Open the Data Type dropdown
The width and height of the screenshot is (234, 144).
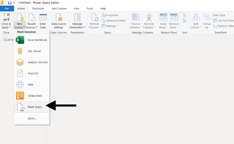(221, 15)
